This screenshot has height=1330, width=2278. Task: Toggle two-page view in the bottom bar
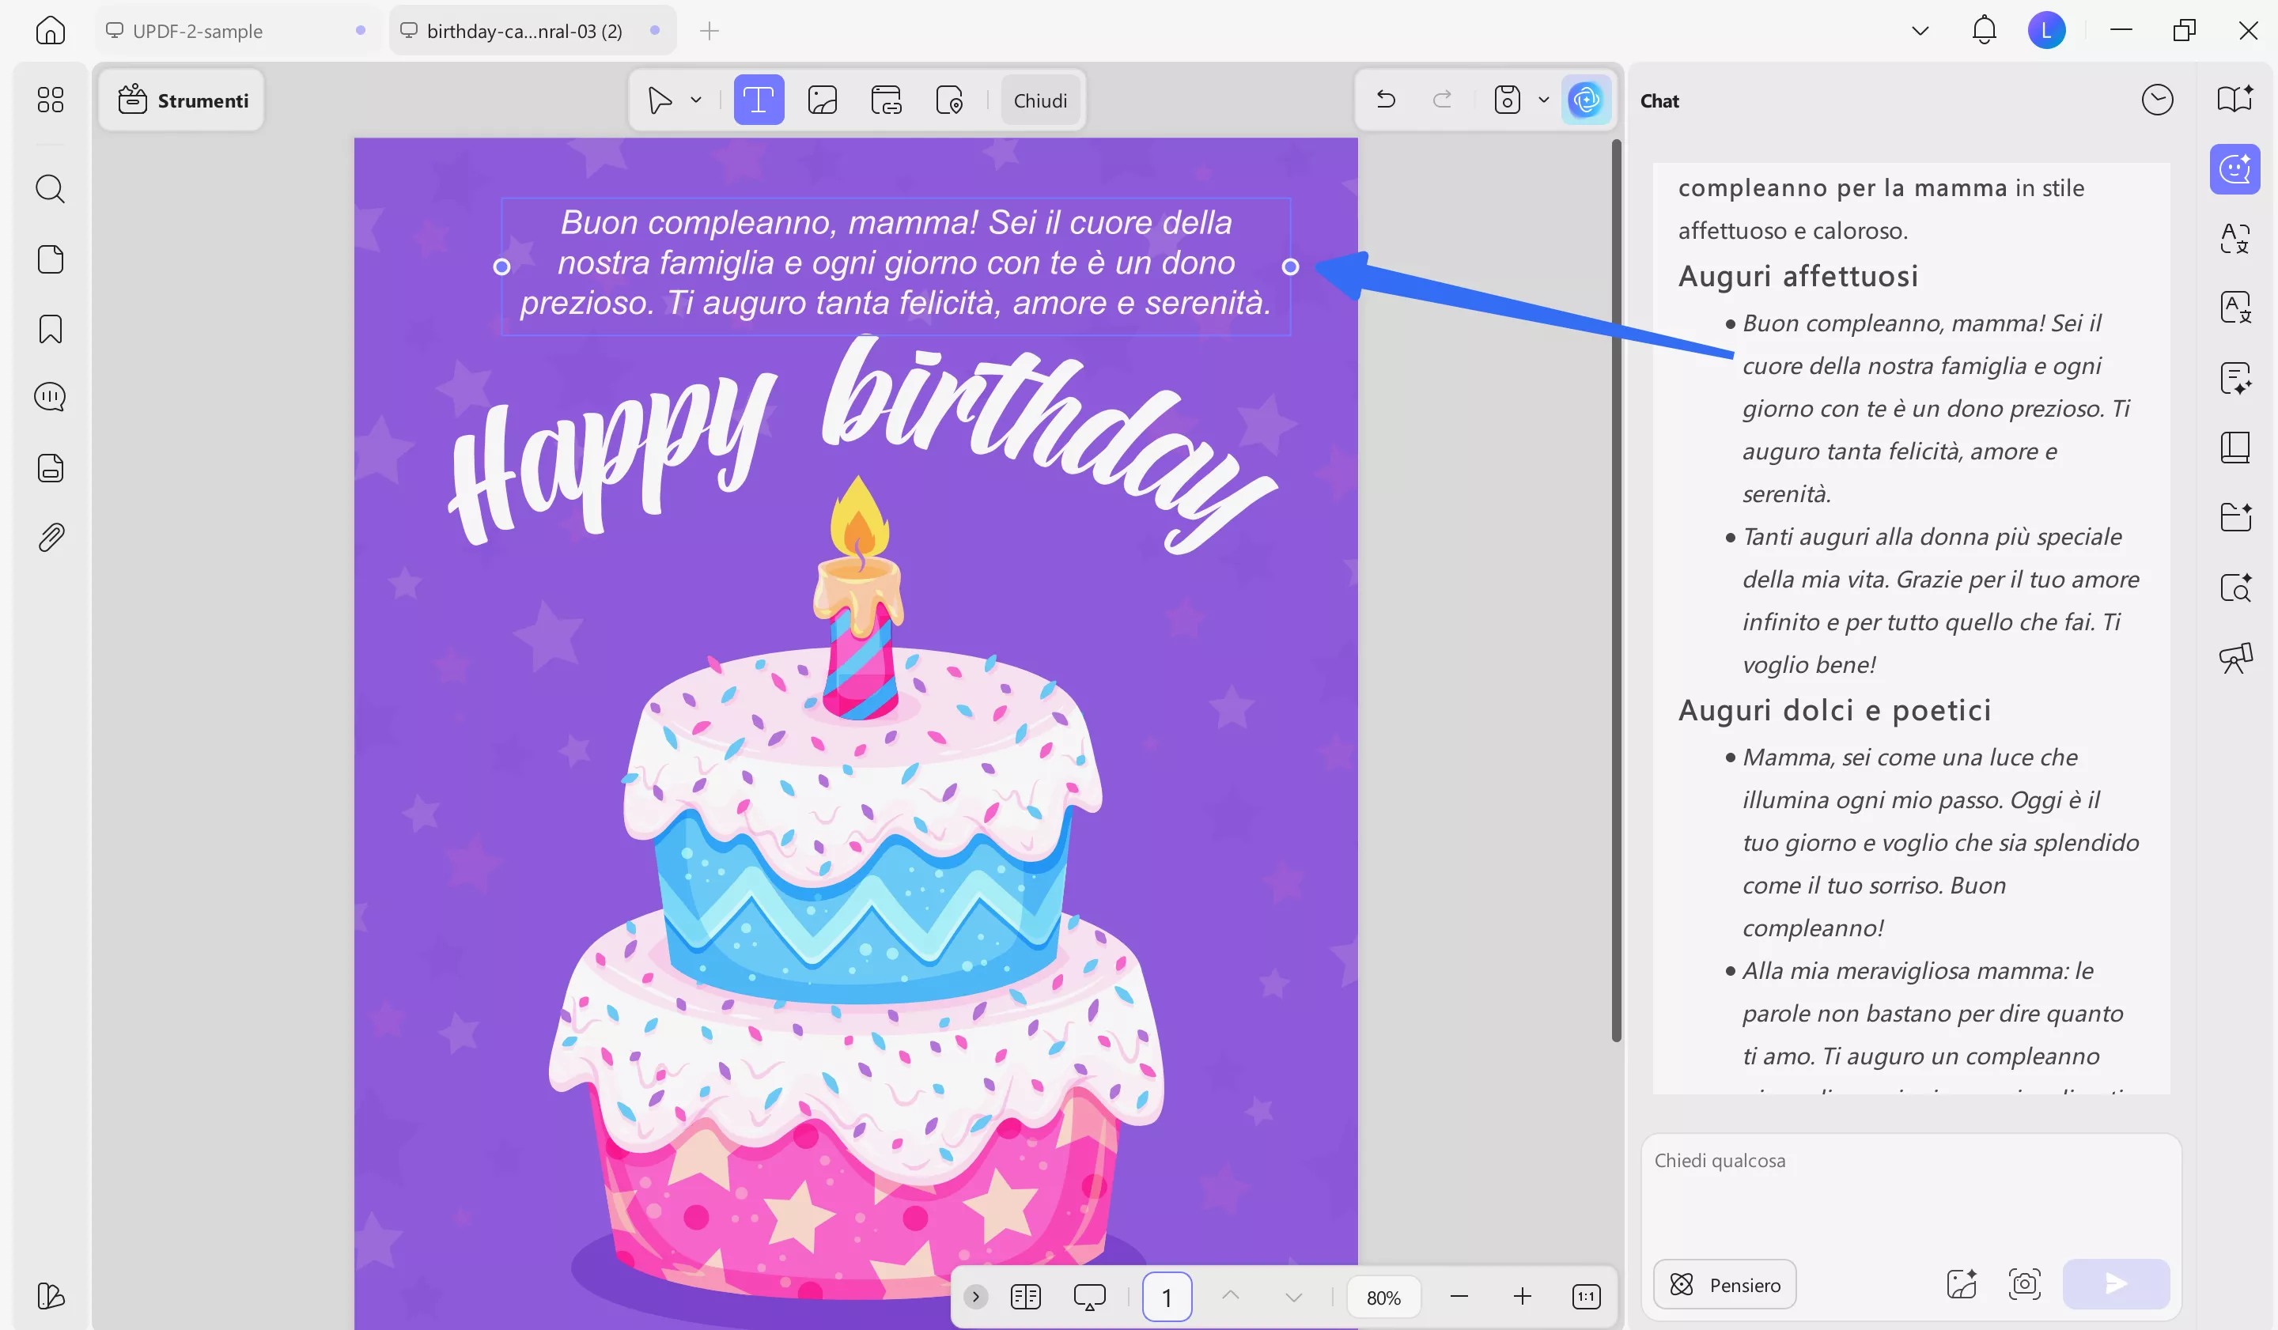click(x=1026, y=1296)
